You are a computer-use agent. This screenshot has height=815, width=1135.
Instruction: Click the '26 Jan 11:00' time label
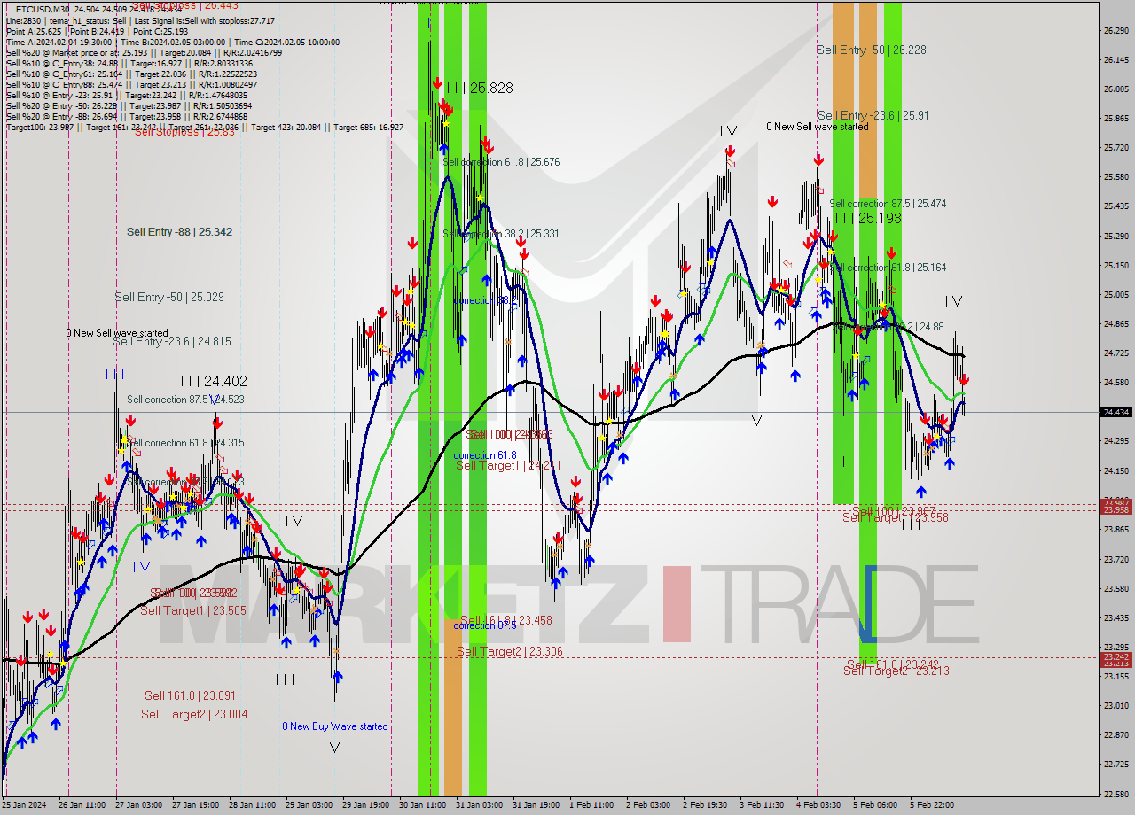(81, 805)
